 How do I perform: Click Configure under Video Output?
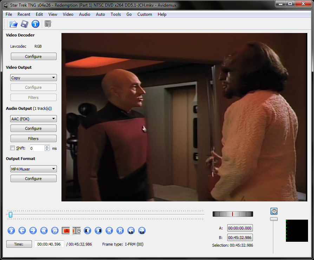(33, 87)
